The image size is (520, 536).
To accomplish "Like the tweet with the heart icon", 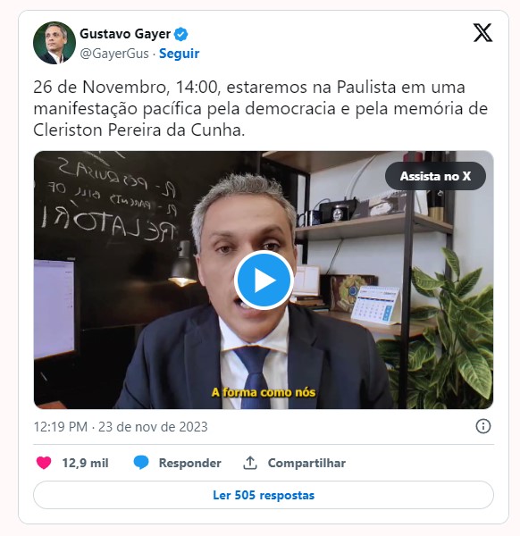I will click(x=44, y=463).
